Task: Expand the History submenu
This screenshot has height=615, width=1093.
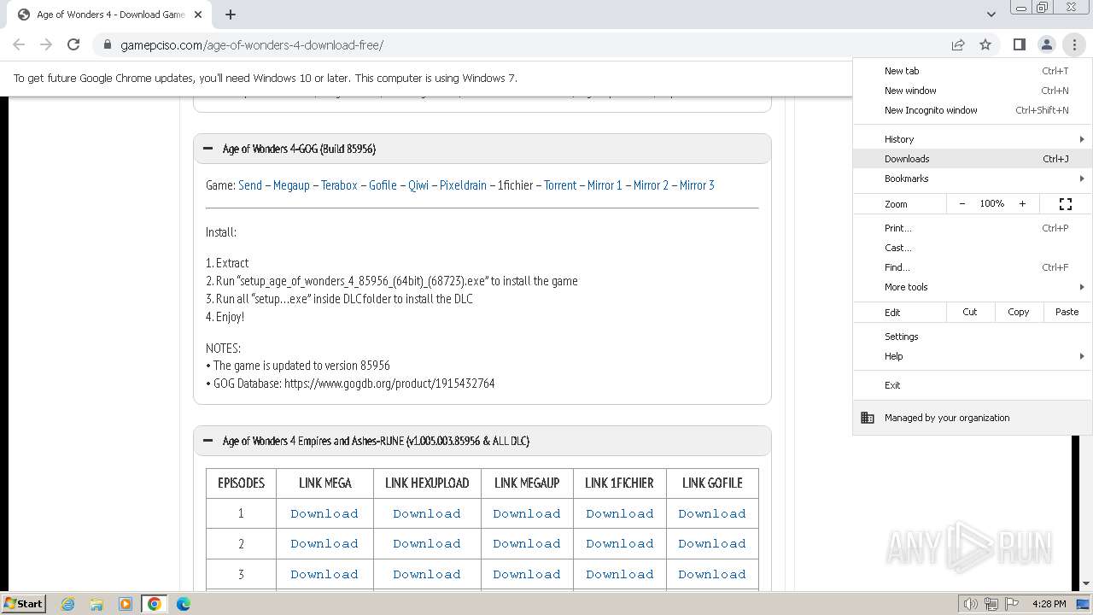Action: (973, 139)
